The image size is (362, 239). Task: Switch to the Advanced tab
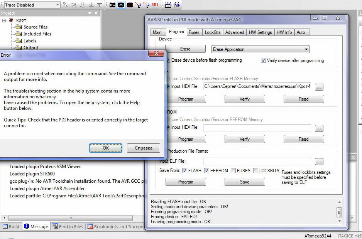point(235,32)
